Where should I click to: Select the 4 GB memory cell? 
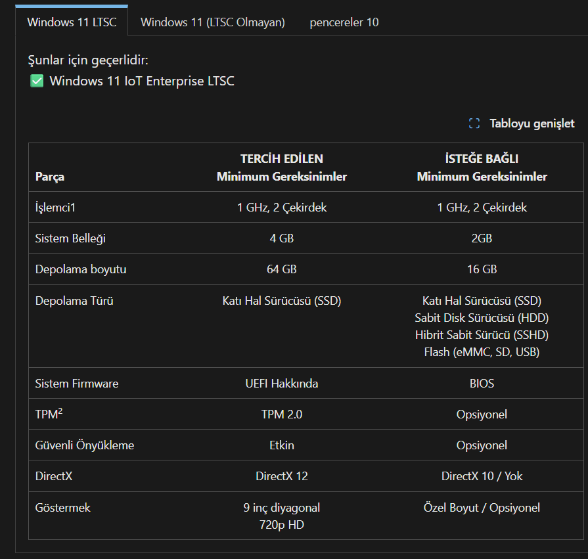tap(282, 238)
